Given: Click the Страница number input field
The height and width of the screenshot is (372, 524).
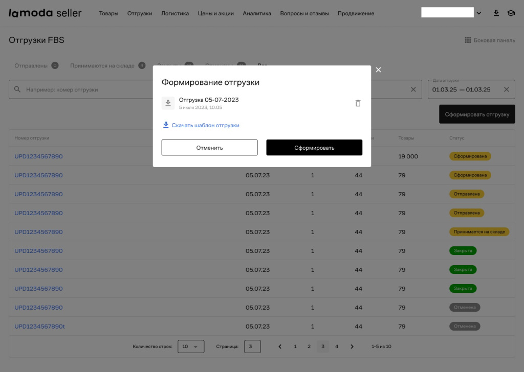Looking at the screenshot, I should [x=252, y=346].
